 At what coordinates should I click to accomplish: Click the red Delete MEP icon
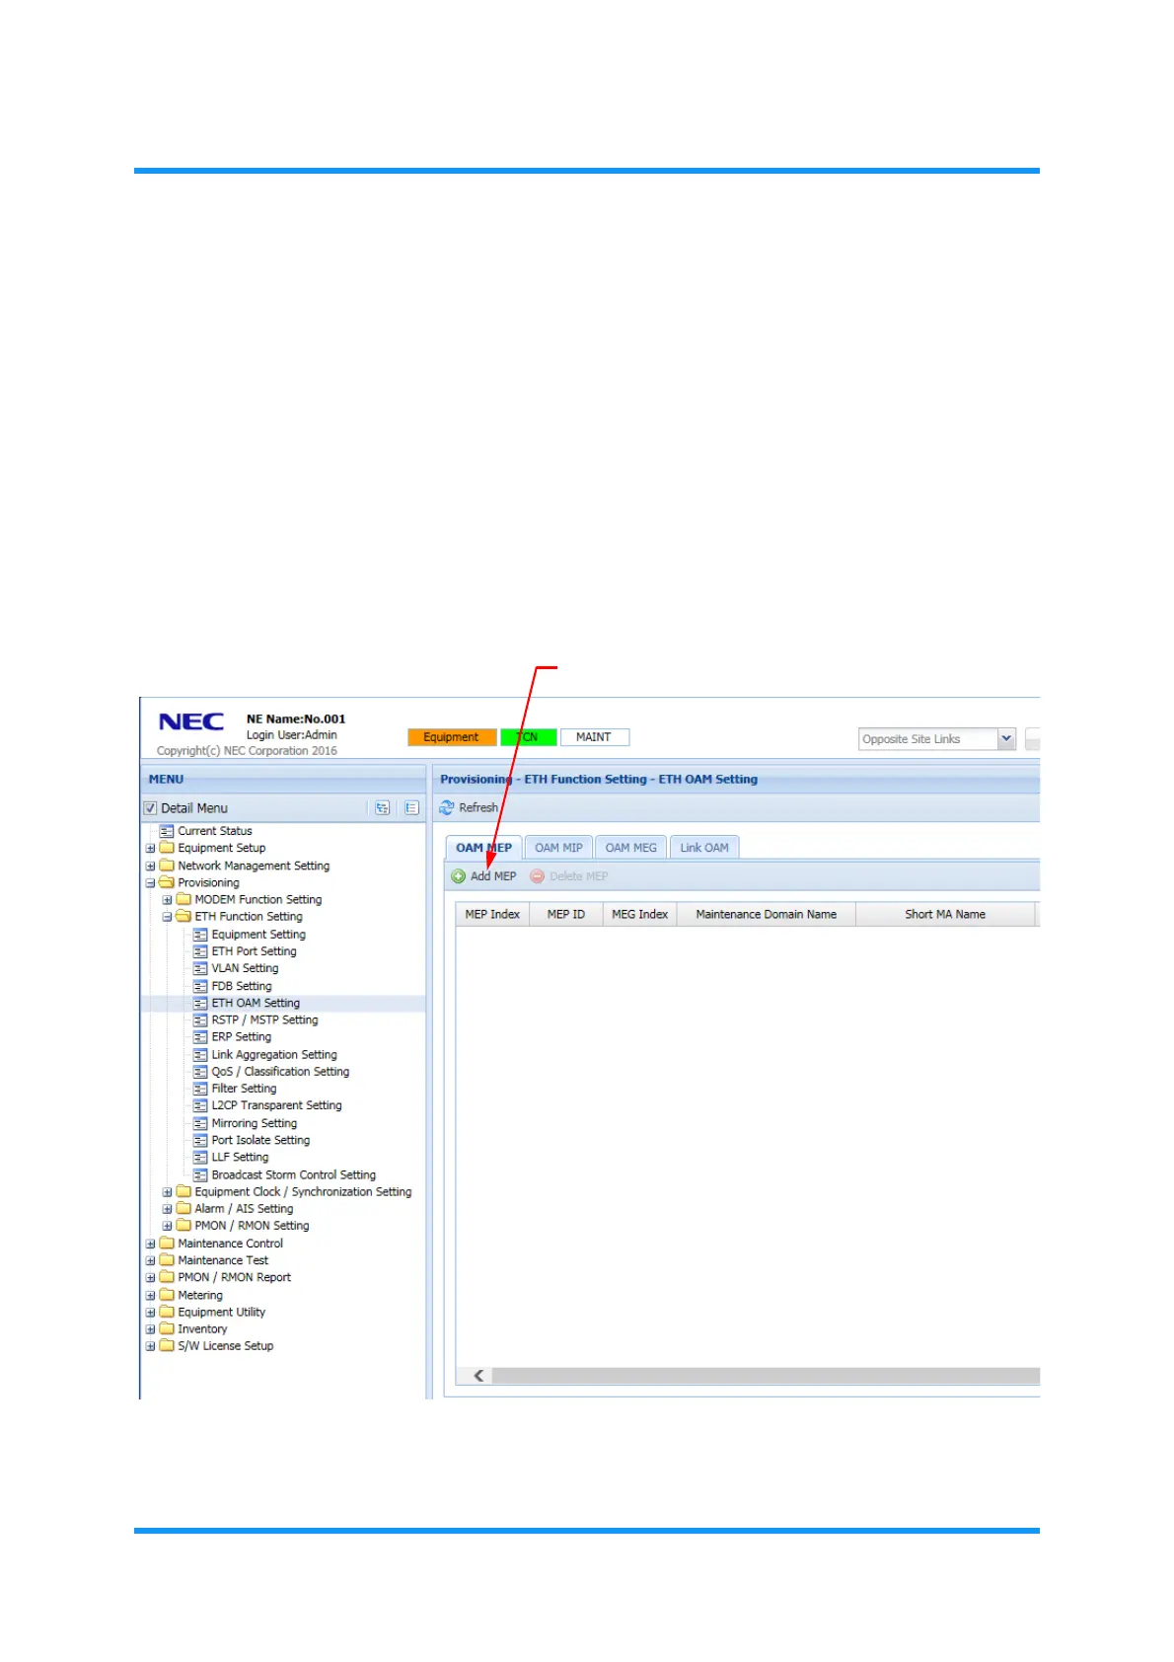pos(538,876)
